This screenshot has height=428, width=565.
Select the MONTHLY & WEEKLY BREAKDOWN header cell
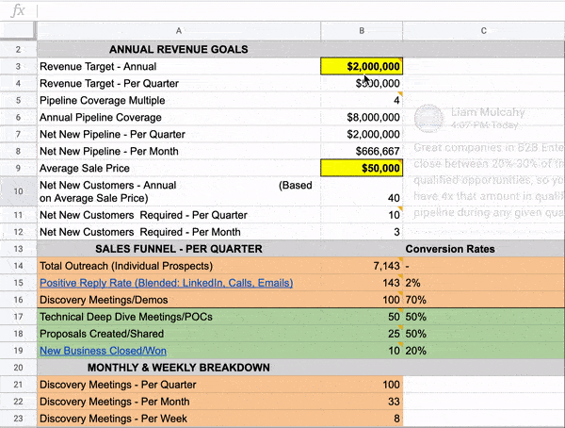[179, 368]
